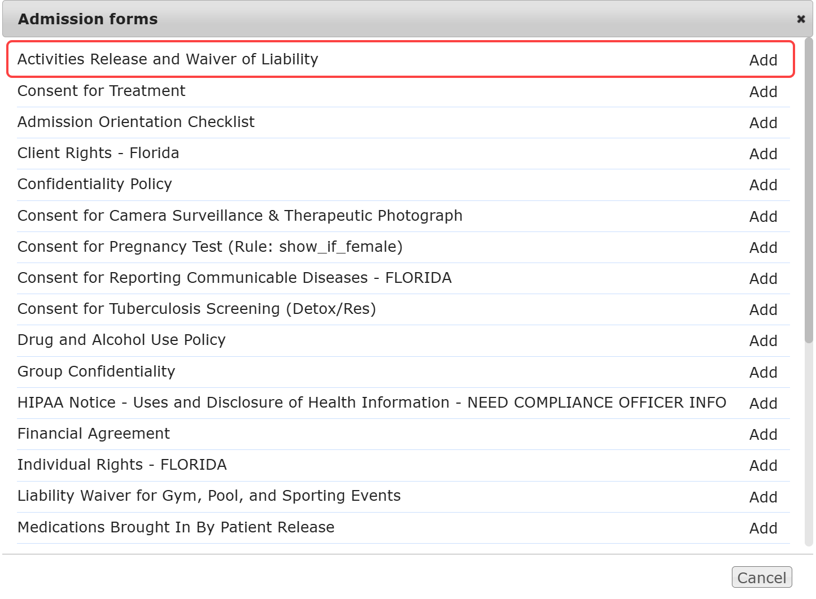Add the Financial Agreement form

point(763,435)
